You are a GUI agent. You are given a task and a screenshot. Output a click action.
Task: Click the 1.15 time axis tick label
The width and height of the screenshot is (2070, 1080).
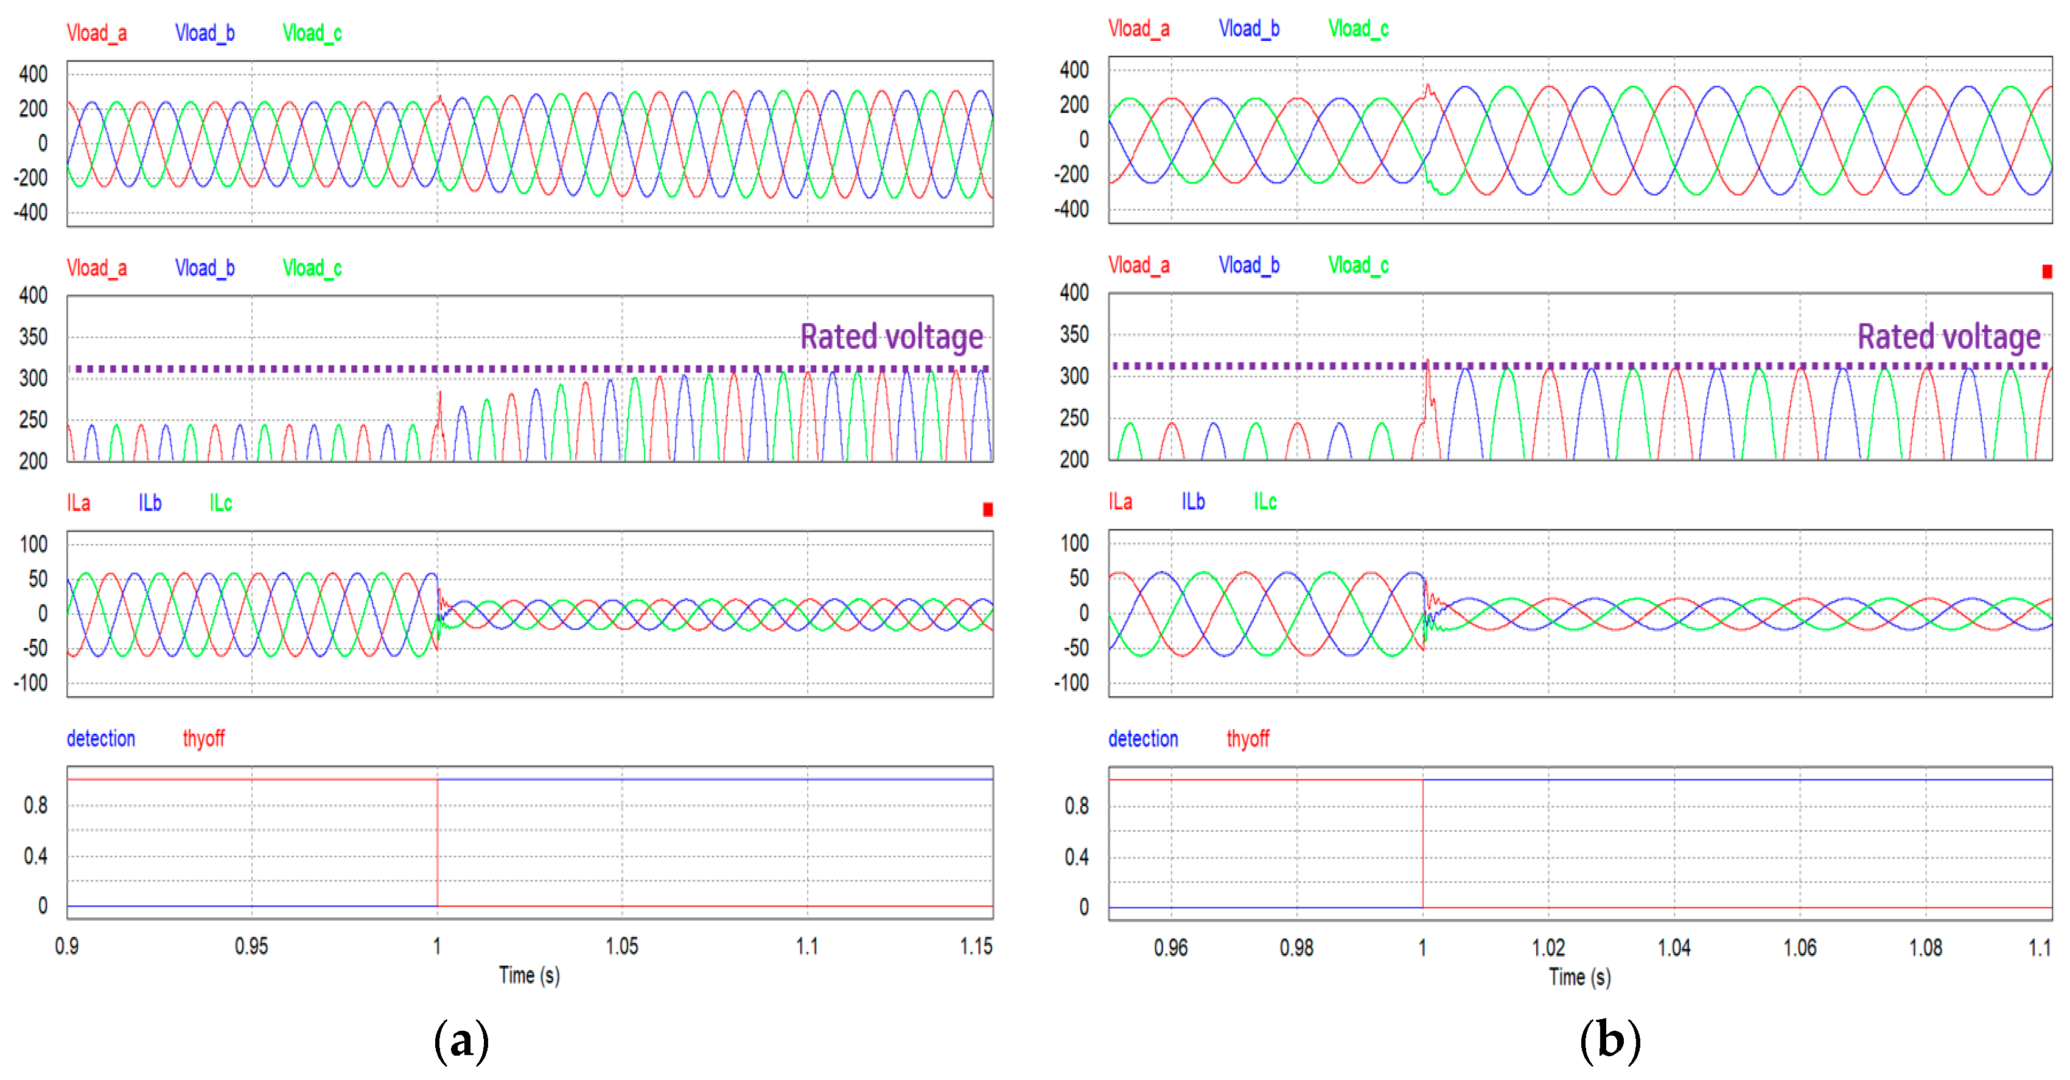[976, 947]
